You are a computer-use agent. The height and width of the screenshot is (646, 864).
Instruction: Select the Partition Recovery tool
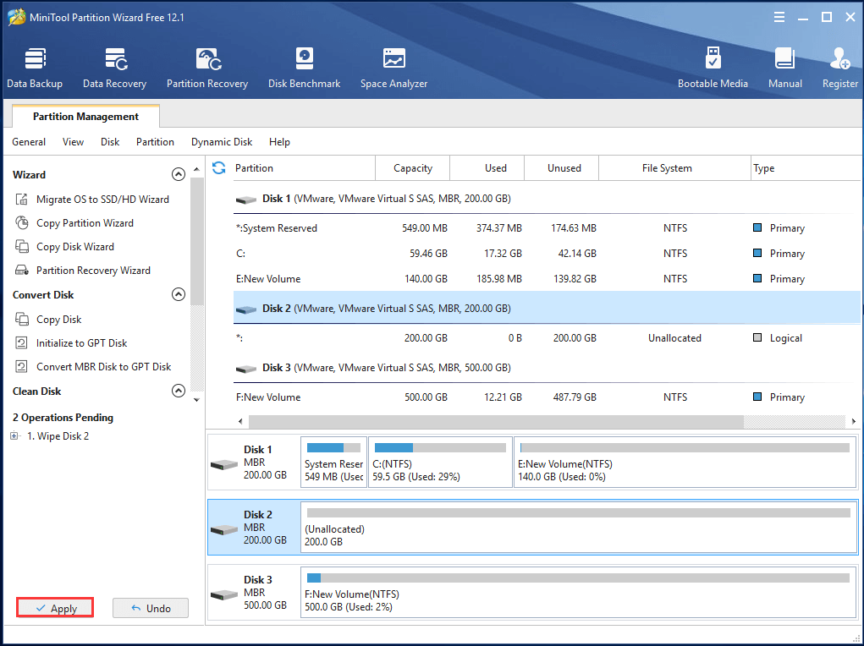tap(207, 67)
